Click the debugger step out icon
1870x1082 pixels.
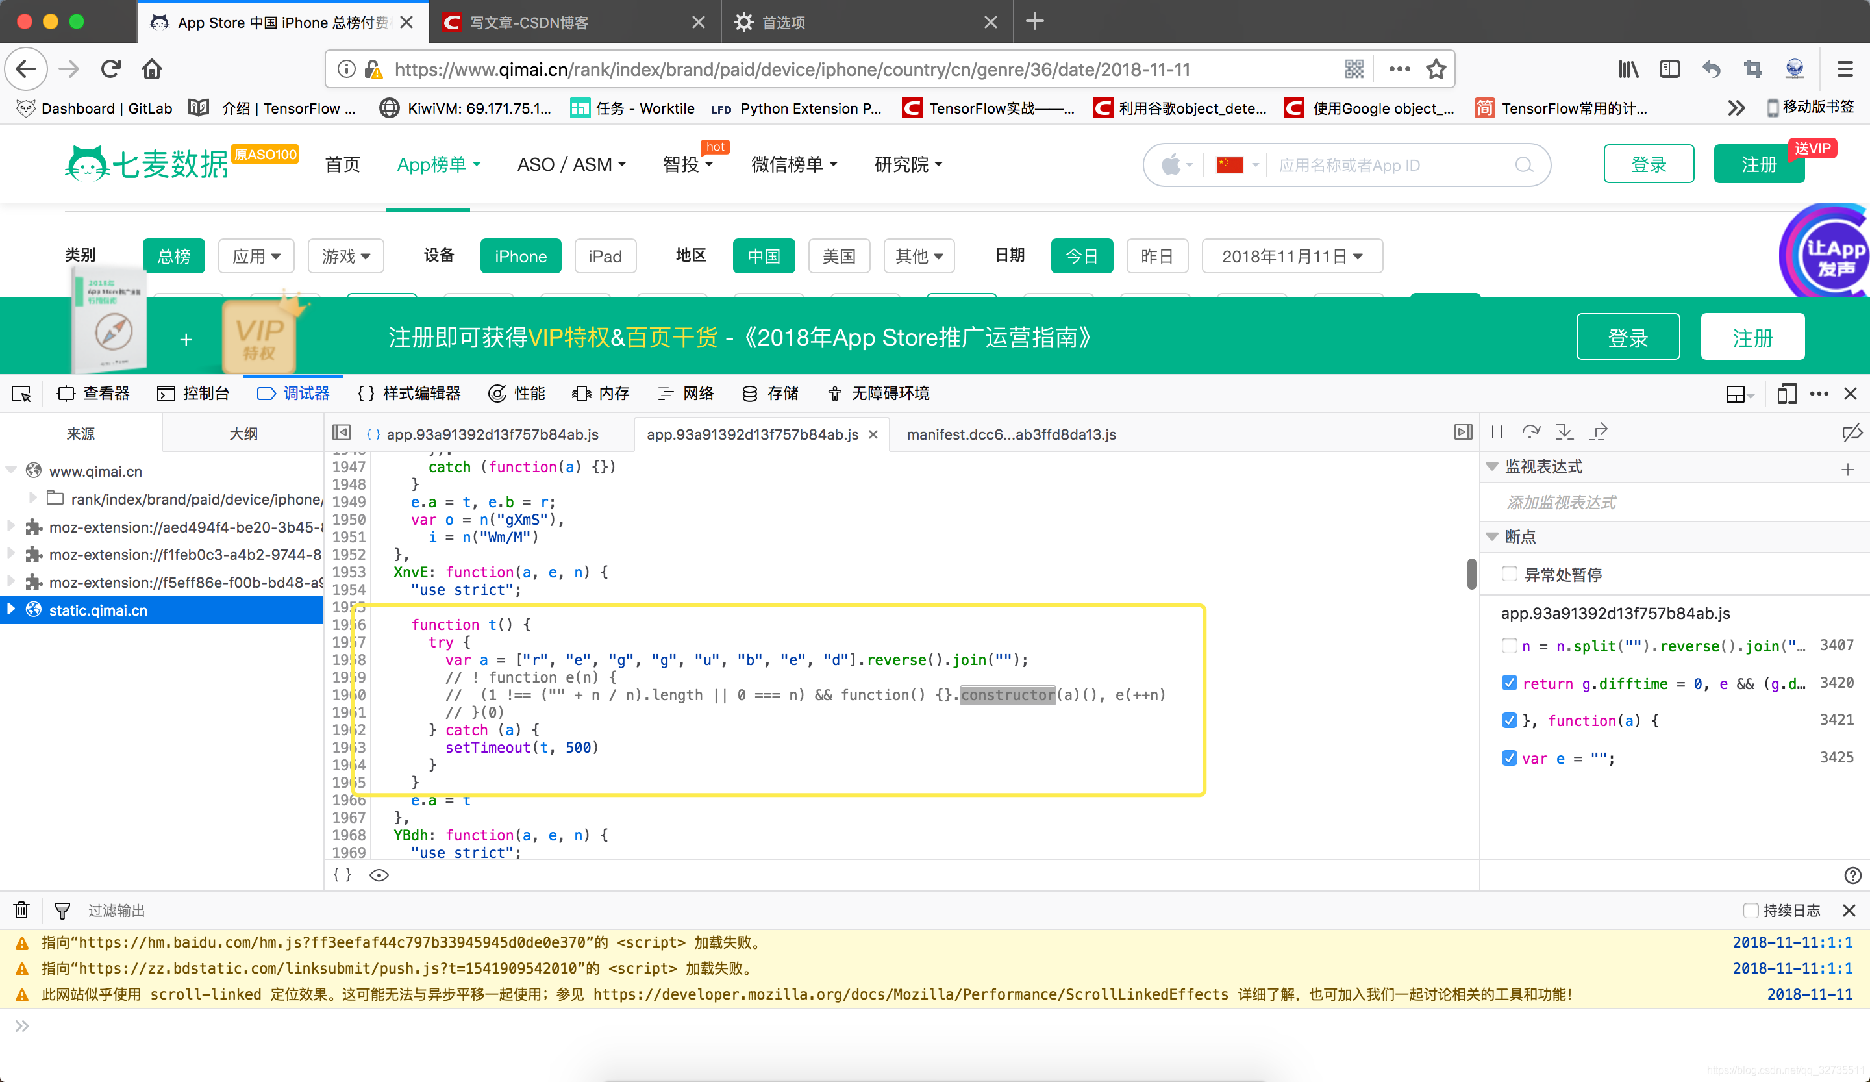(1599, 432)
